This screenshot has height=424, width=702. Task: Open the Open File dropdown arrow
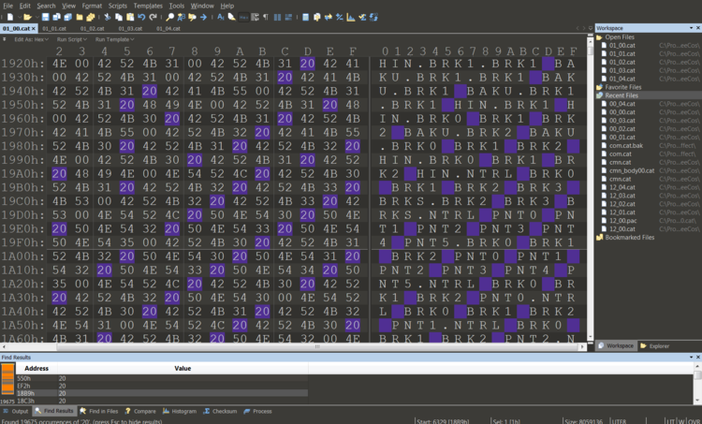tap(36, 17)
